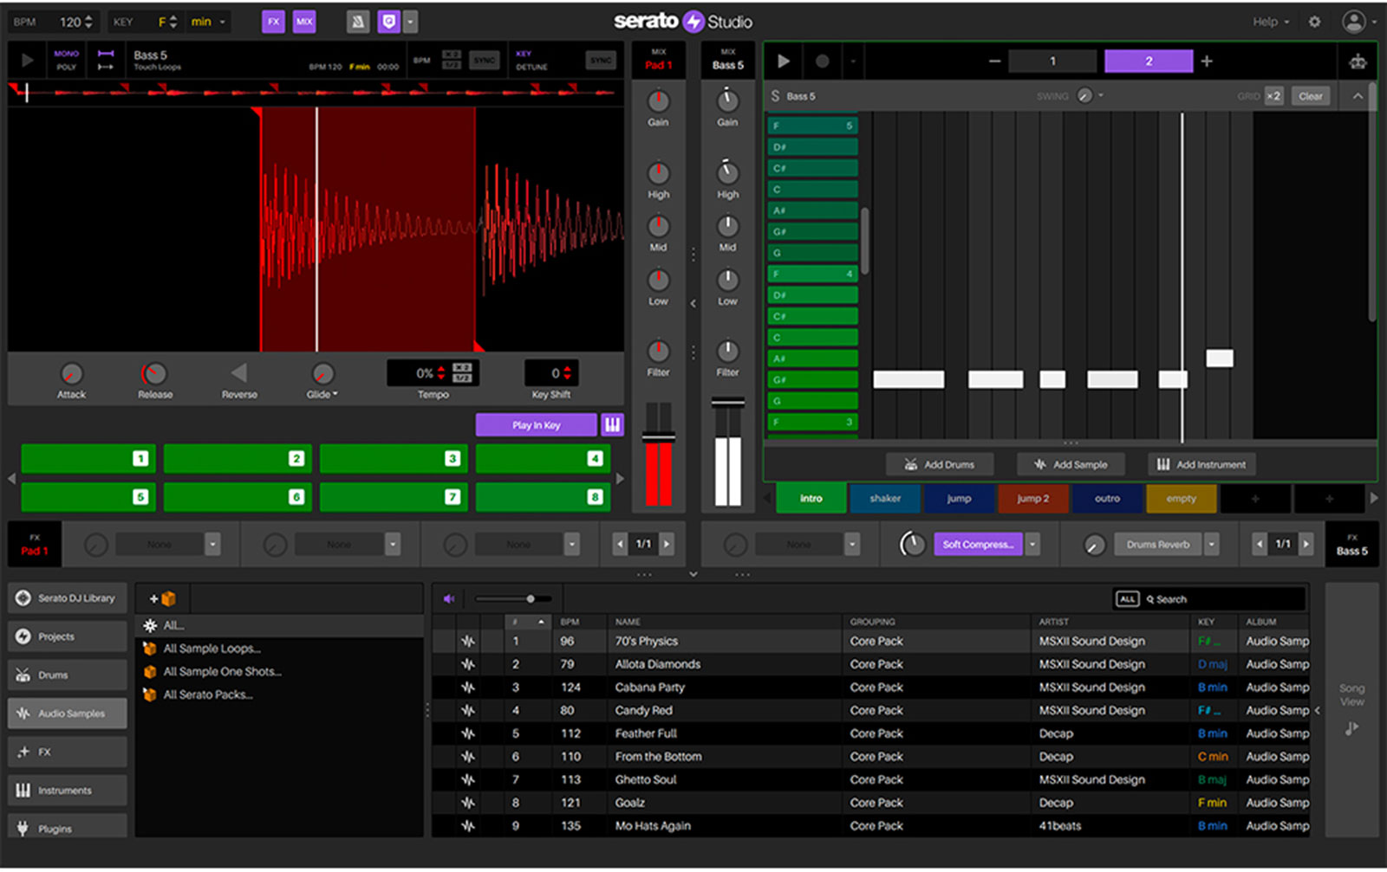Select deck 2 in sequencer header
Image resolution: width=1387 pixels, height=872 pixels.
[1149, 61]
